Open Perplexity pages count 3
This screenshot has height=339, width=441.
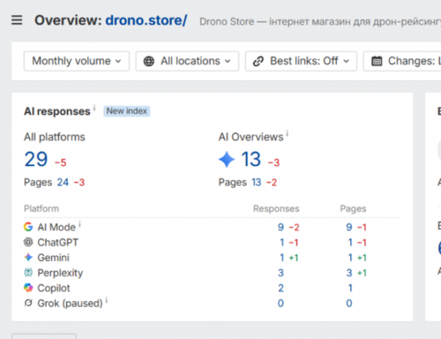click(349, 273)
